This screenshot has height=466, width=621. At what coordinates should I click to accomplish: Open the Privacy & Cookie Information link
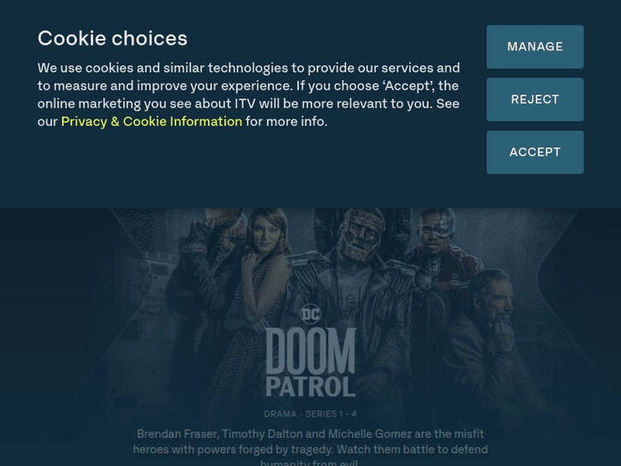point(152,122)
